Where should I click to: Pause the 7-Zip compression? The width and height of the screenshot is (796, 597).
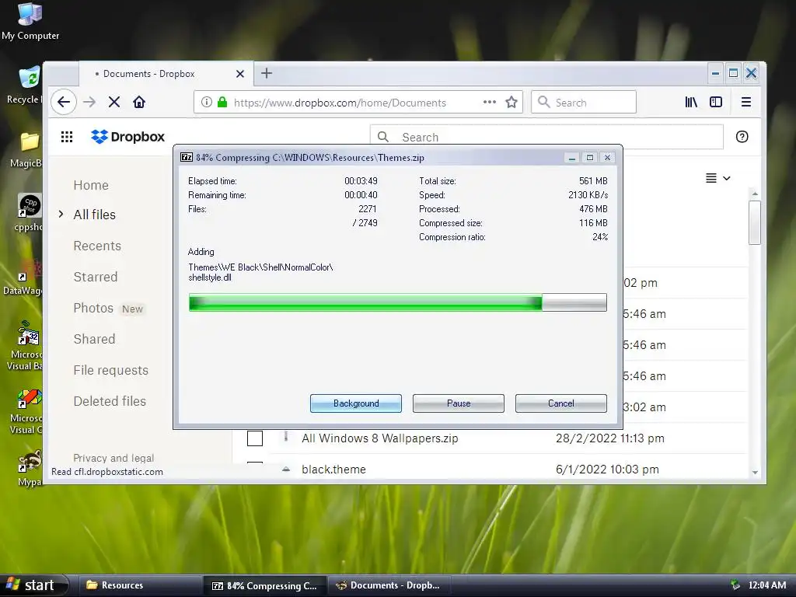(459, 403)
